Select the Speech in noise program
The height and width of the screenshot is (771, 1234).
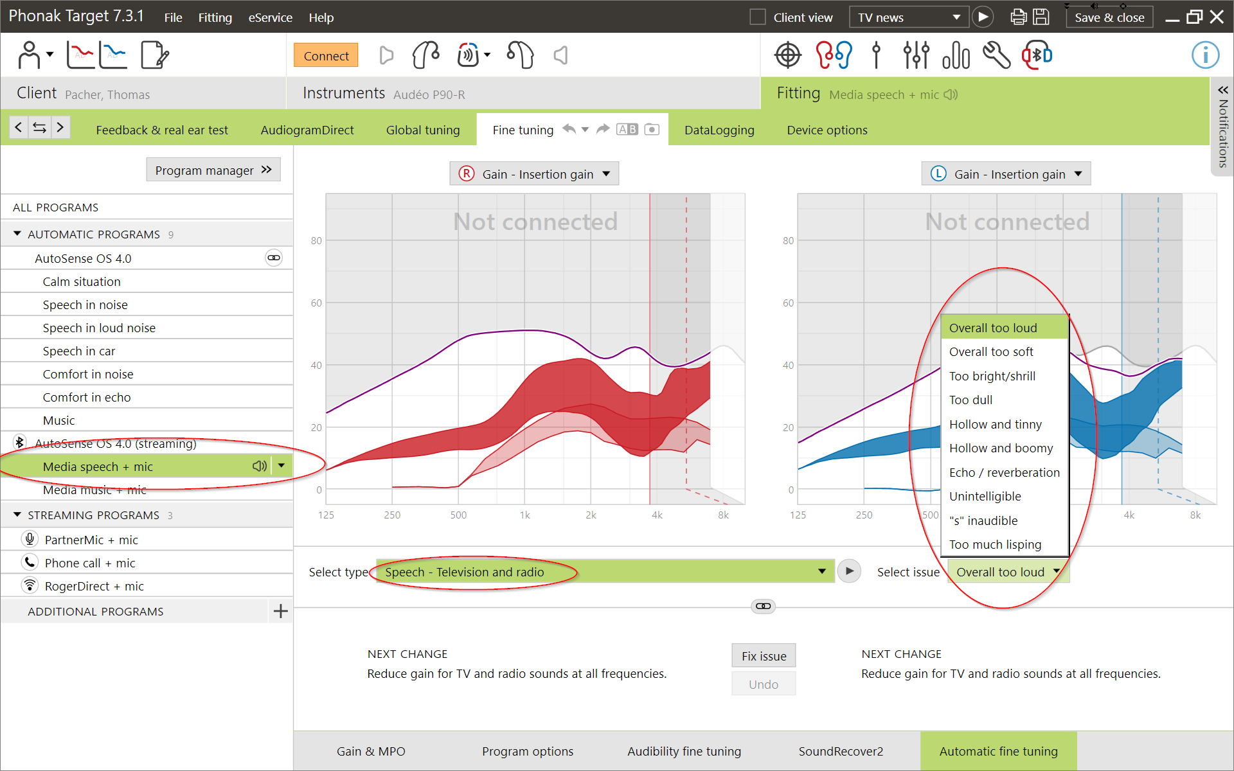(x=147, y=305)
